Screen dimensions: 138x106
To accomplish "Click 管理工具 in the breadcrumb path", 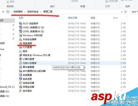I will [48, 12].
